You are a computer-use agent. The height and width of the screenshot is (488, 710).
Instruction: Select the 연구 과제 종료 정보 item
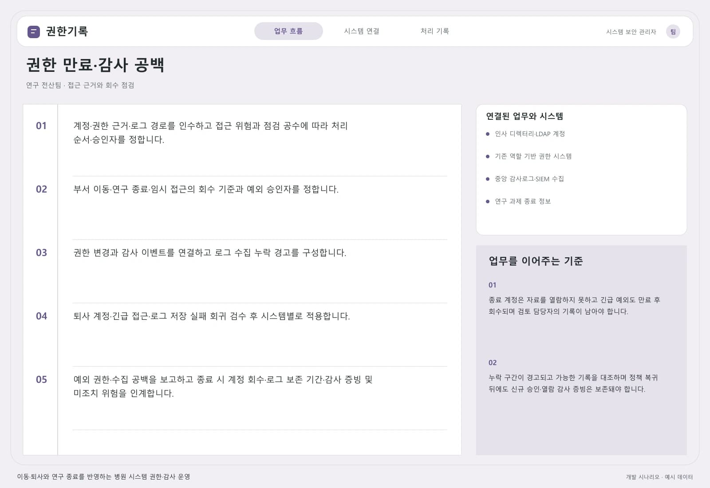click(523, 201)
